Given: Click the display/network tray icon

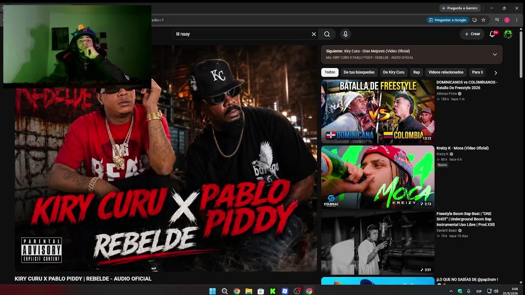Looking at the screenshot, I should click(x=489, y=291).
